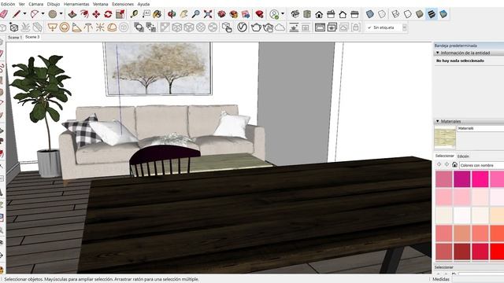Select the Move tool
This screenshot has width=504, height=283.
96,14
